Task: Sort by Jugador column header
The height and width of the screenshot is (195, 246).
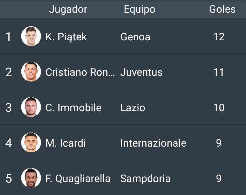Action: (x=68, y=10)
